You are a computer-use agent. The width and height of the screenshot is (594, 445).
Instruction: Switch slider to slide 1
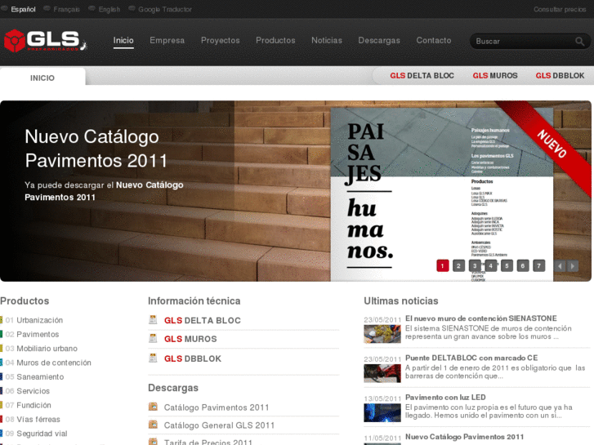tap(443, 266)
